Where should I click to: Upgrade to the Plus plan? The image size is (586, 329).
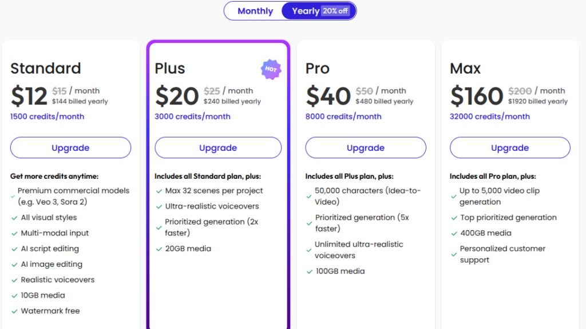(218, 148)
